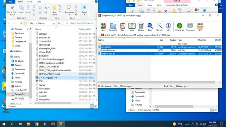Start VirusScan on the archive
Screen dimensions: 226x127
(179, 27)
